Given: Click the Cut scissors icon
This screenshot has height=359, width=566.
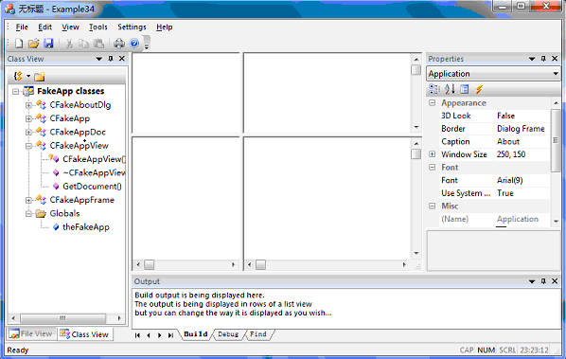Looking at the screenshot, I should click(69, 44).
